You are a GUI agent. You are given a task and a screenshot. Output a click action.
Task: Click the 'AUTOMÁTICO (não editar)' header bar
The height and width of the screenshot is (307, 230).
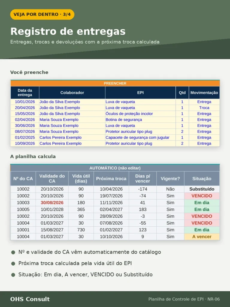coord(115,168)
